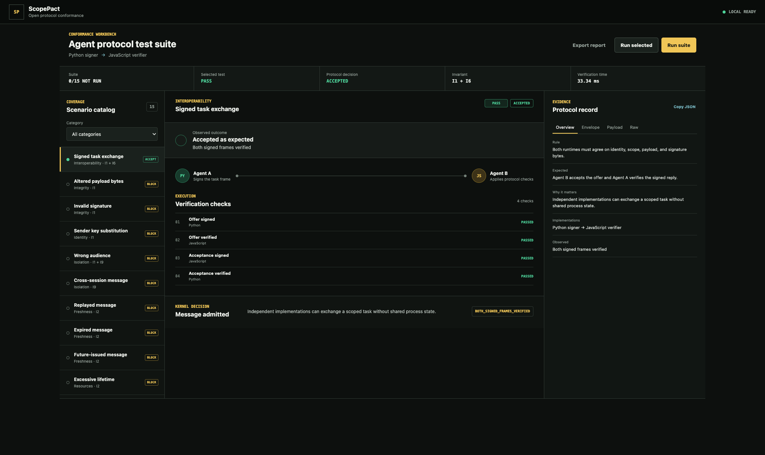Click the SP ScopePact logo icon
765x455 pixels.
click(x=17, y=12)
